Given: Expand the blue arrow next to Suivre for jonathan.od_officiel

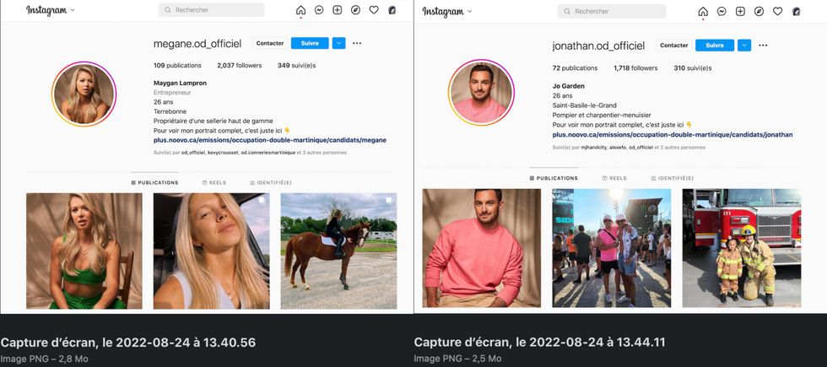Looking at the screenshot, I should (x=744, y=46).
